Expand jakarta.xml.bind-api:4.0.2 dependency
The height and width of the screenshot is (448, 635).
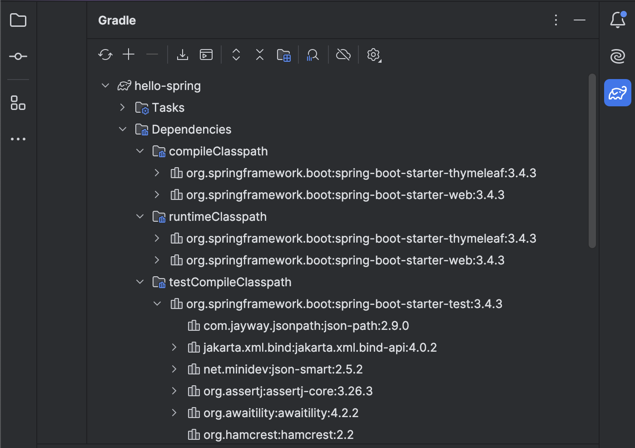tap(174, 347)
